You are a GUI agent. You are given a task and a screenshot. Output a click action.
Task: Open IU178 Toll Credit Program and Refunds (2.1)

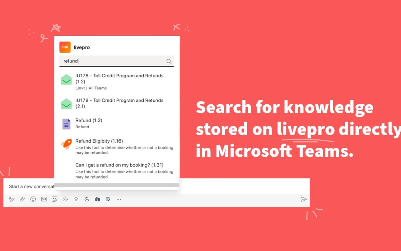coord(117,103)
